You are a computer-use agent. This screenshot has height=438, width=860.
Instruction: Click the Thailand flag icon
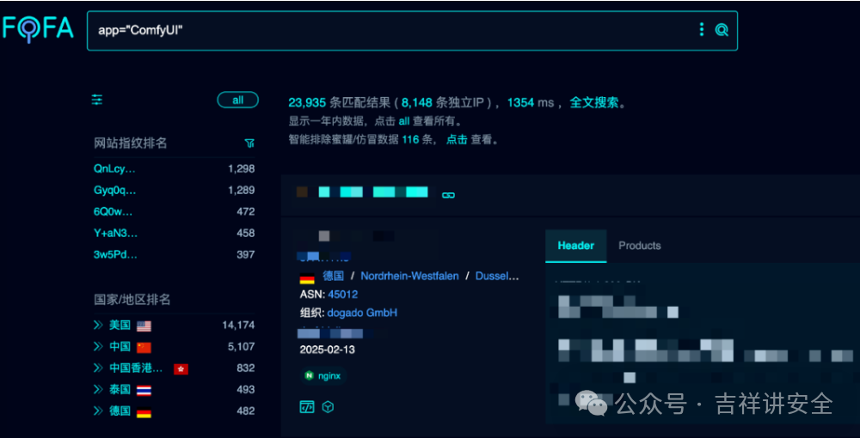click(x=144, y=391)
